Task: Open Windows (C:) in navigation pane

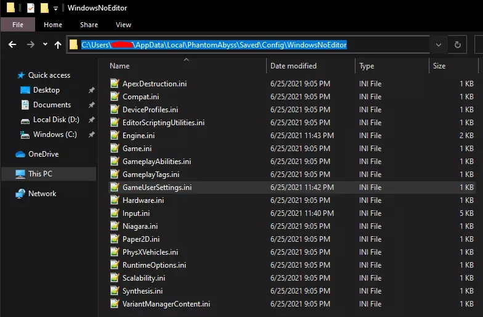Action: click(x=55, y=134)
